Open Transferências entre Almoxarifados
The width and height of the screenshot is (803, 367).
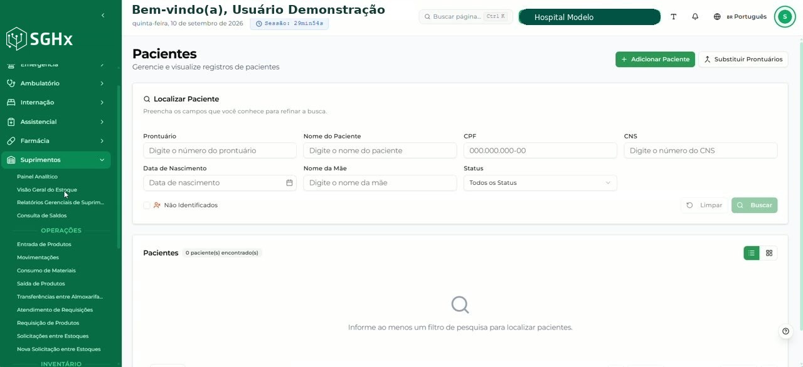[60, 297]
